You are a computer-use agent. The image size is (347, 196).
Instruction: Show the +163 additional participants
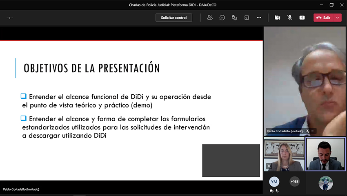(295, 182)
